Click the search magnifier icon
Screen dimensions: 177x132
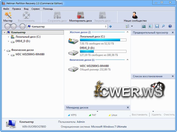163,26
